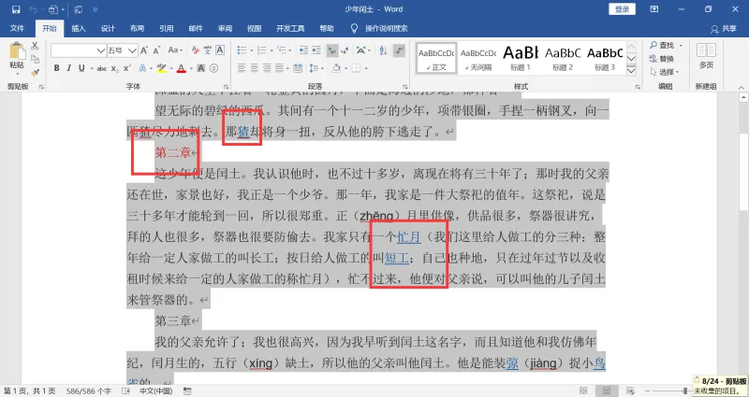
Task: Click the Increase Indent icon
Action: click(x=316, y=50)
